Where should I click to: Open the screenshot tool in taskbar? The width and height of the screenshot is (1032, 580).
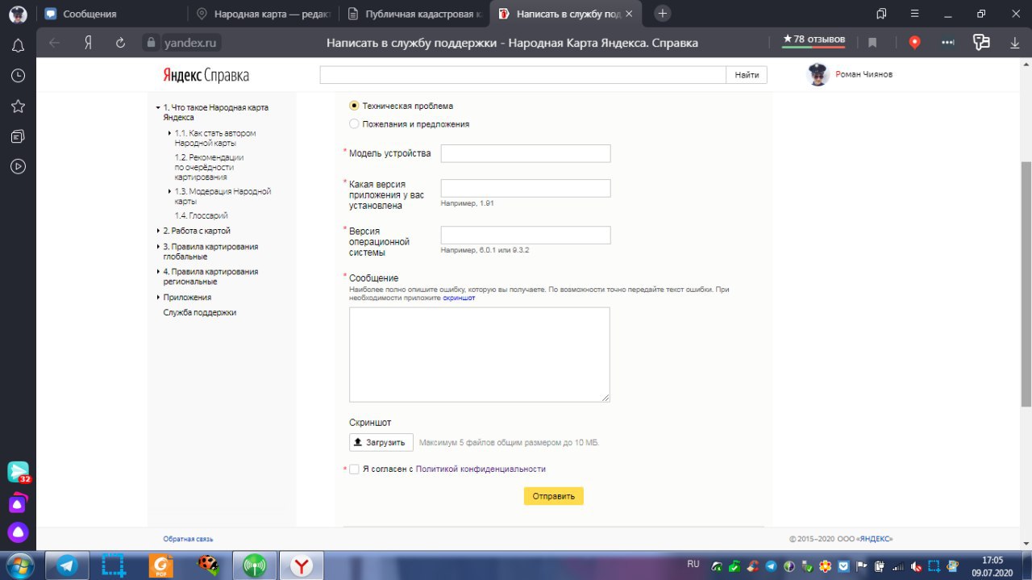coord(113,565)
